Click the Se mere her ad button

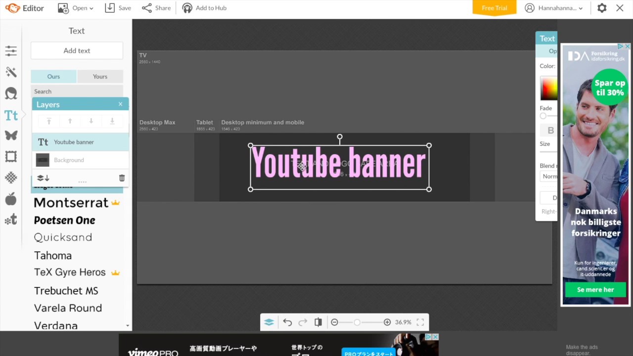click(x=595, y=290)
